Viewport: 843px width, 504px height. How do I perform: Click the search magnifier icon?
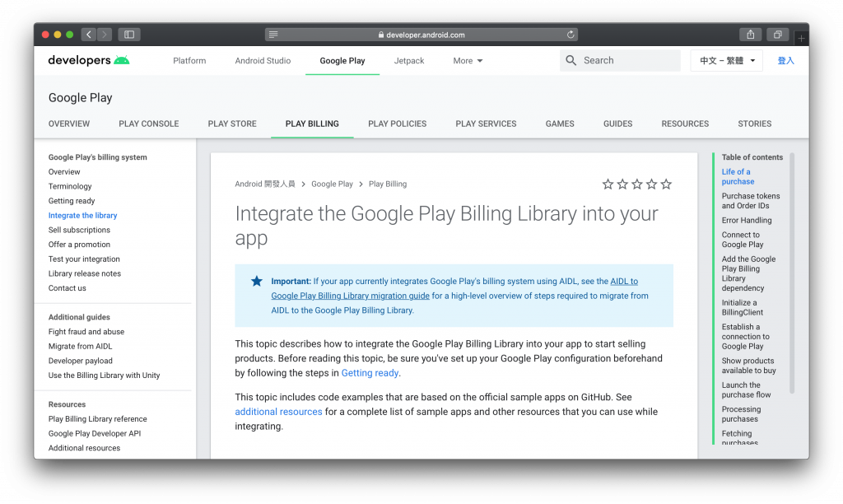571,60
